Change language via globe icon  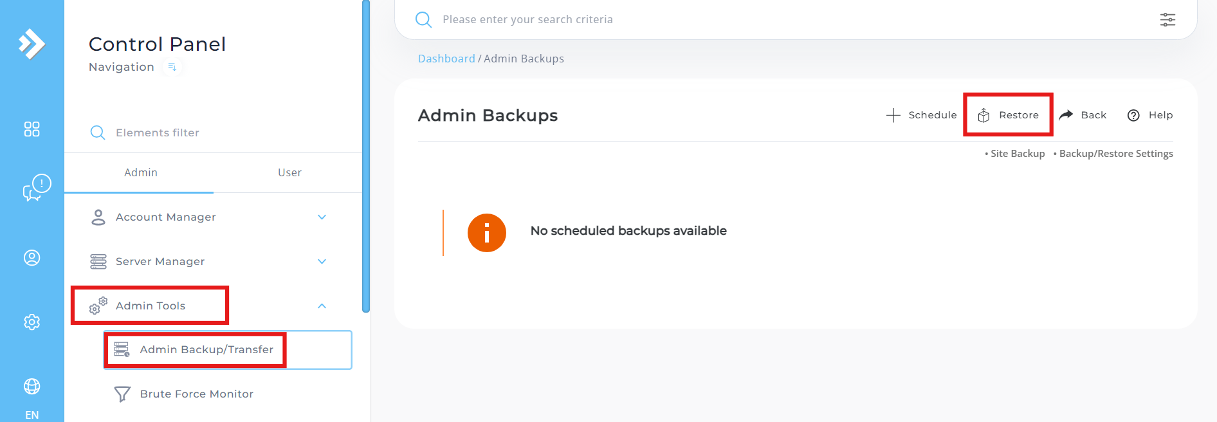point(32,387)
